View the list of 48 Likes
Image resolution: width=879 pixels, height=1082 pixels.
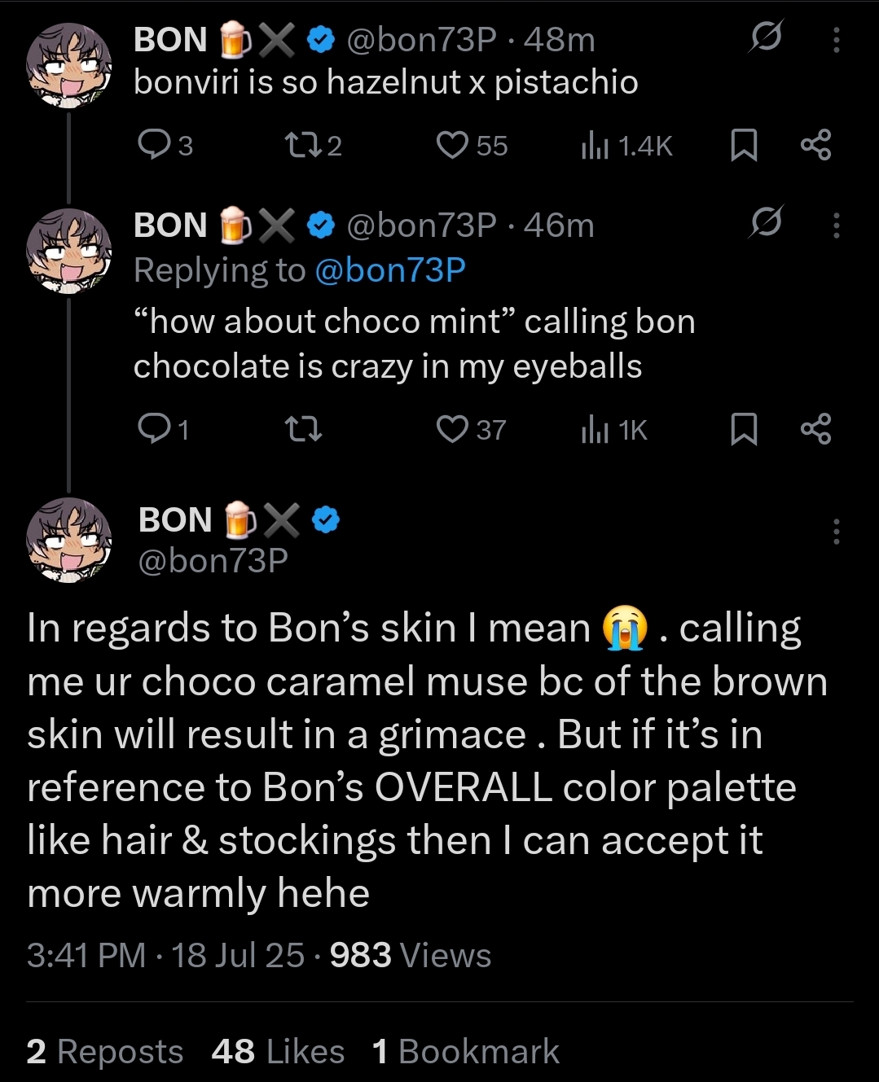[x=277, y=1051]
